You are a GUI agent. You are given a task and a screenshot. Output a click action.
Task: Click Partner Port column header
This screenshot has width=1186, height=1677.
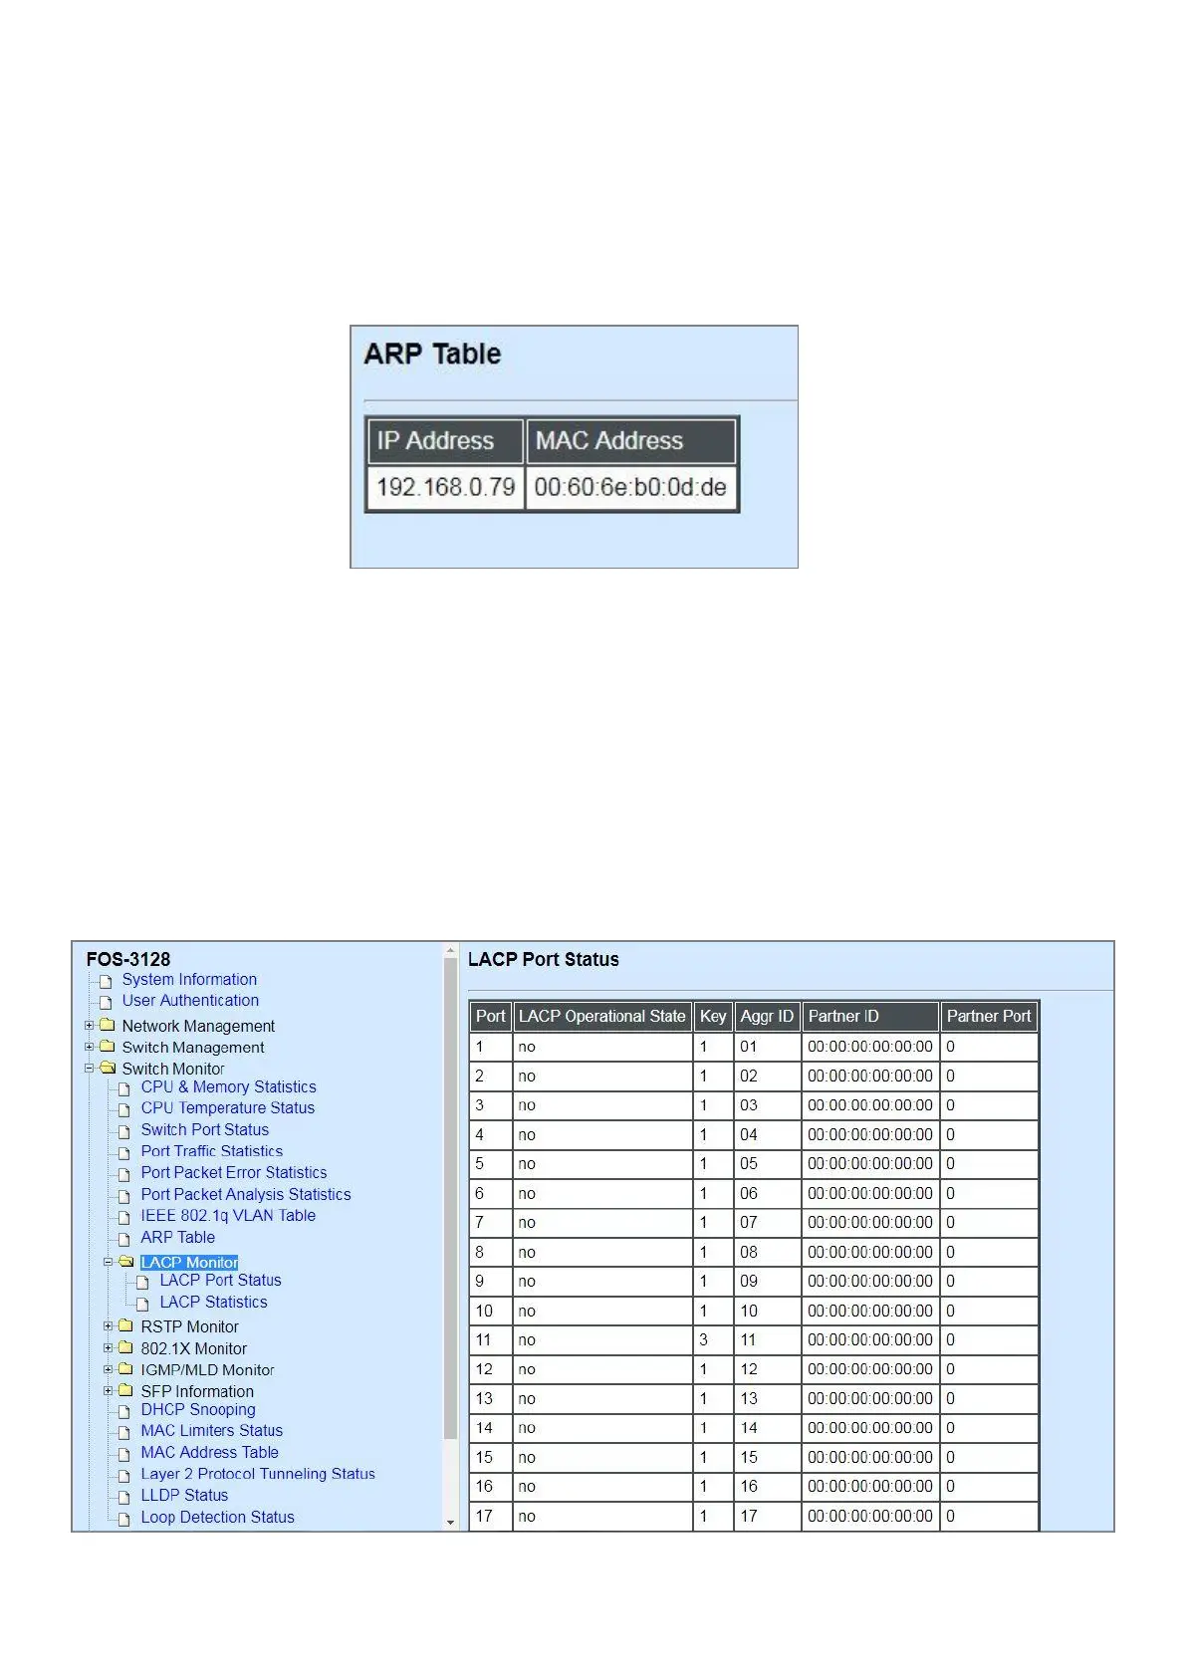coord(989,1016)
